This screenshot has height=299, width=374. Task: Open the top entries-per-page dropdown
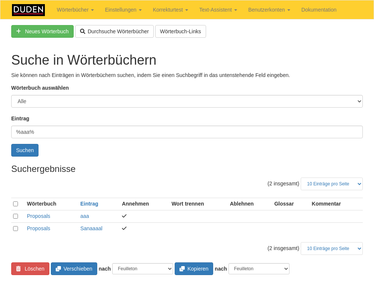click(331, 184)
